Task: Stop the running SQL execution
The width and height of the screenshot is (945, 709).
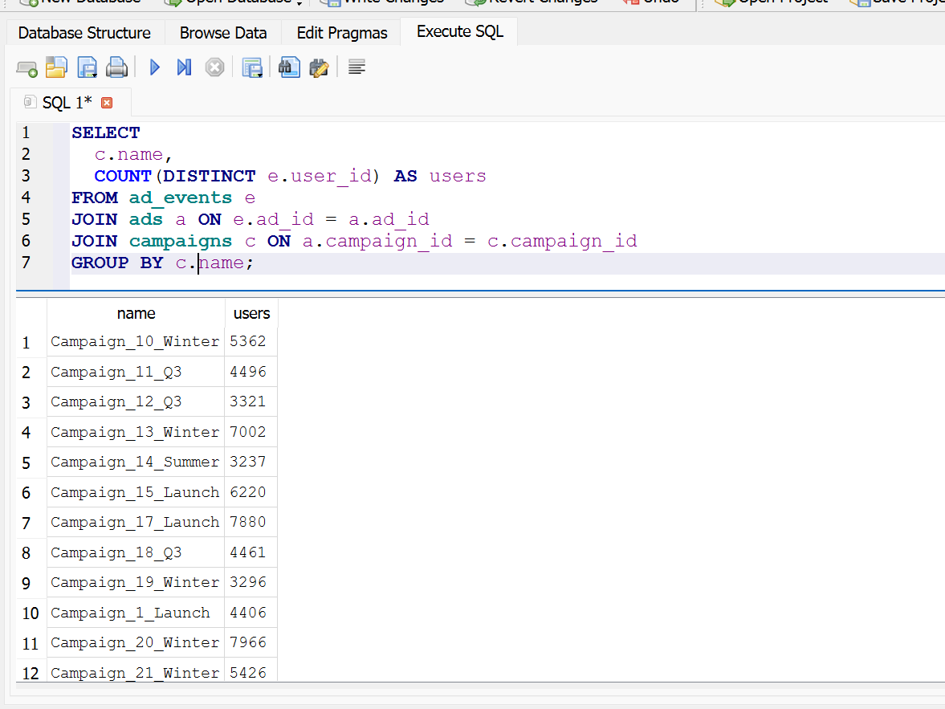Action: 214,68
